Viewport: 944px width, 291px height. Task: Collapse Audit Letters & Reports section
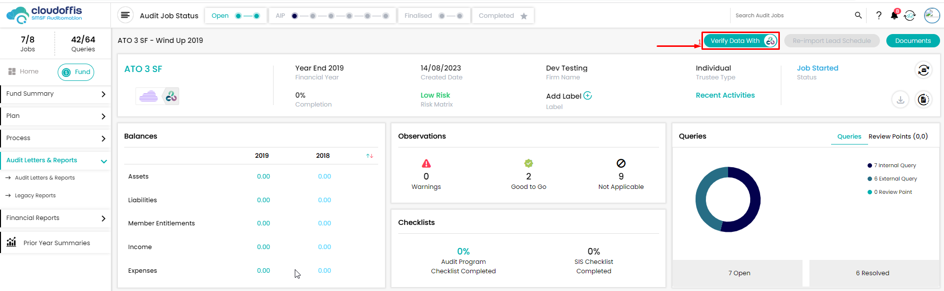pyautogui.click(x=104, y=161)
